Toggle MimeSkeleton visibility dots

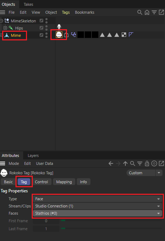pos(46,21)
